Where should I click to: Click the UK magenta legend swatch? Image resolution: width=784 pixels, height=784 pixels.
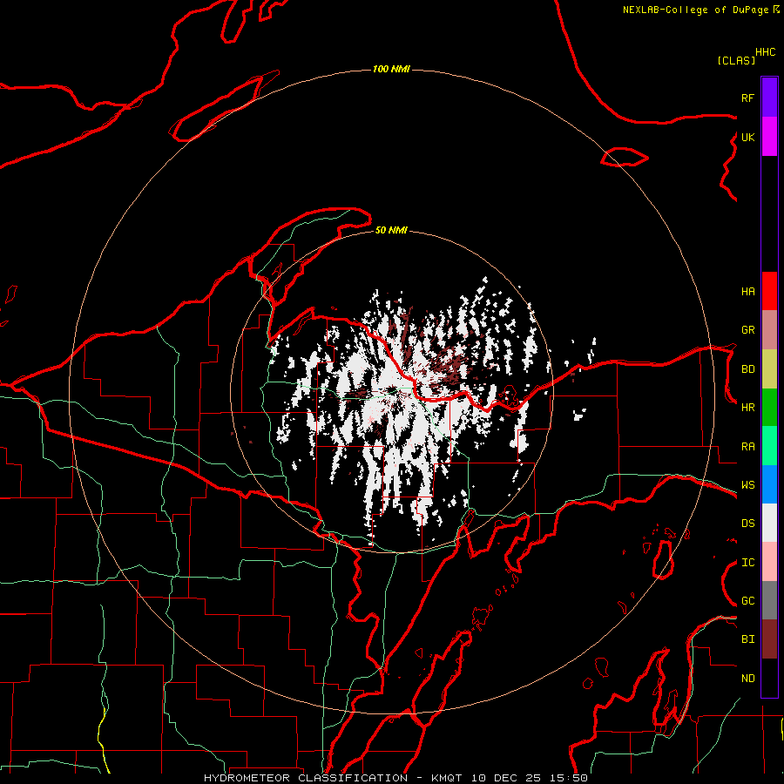769,137
